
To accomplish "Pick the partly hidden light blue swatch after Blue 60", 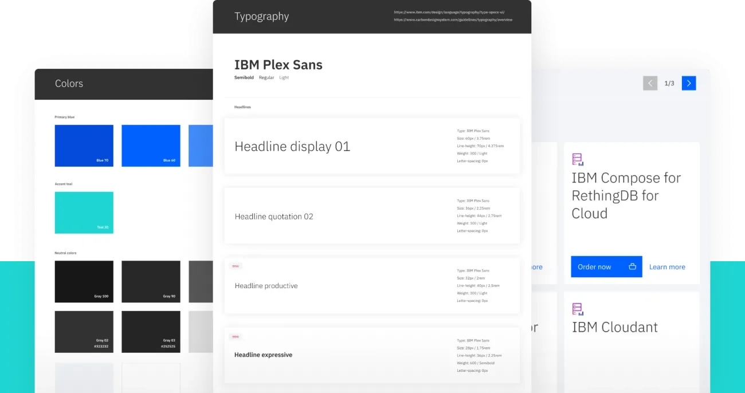I will point(201,146).
